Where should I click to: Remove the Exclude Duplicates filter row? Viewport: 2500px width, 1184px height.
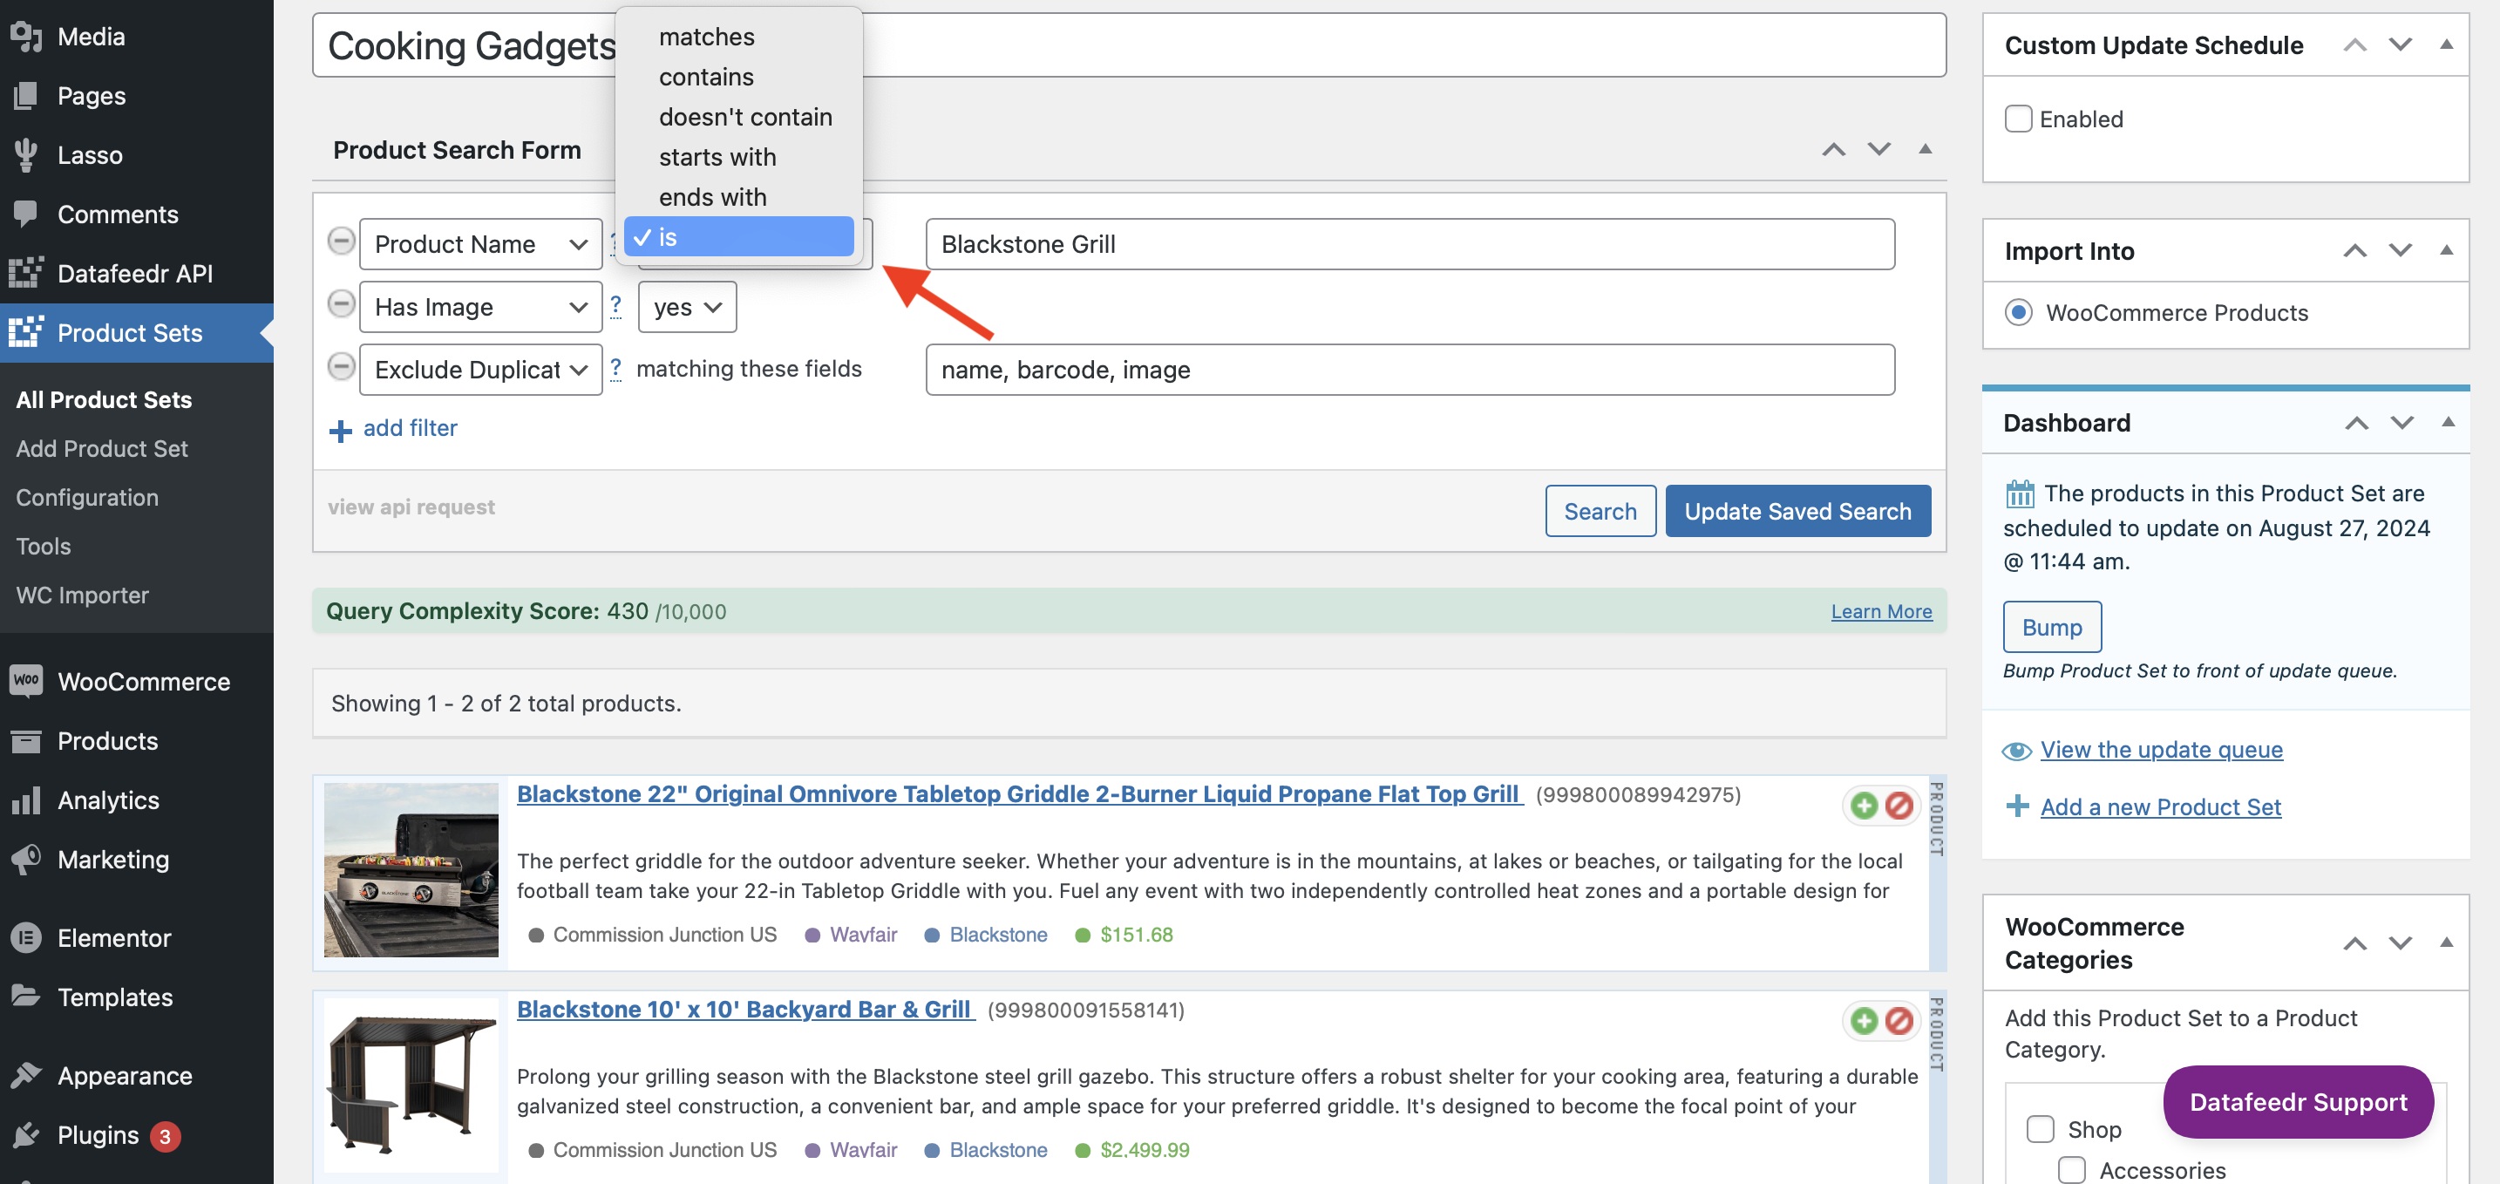tap(341, 367)
